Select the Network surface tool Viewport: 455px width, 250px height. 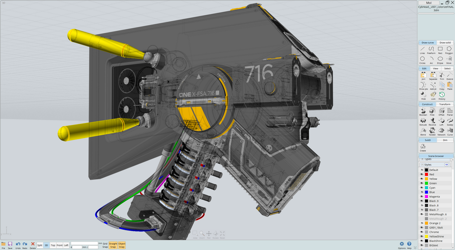click(441, 132)
